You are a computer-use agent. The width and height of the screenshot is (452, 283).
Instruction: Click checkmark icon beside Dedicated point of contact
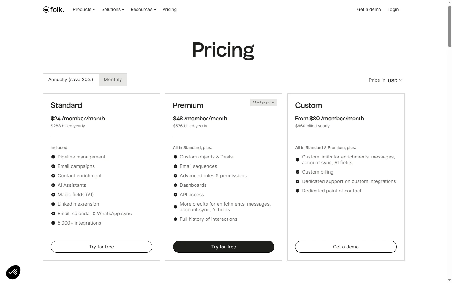(298, 191)
